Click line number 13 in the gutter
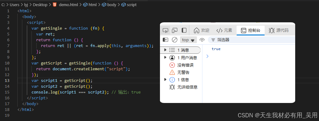Screen dimensions: 319x121 tap(7, 80)
